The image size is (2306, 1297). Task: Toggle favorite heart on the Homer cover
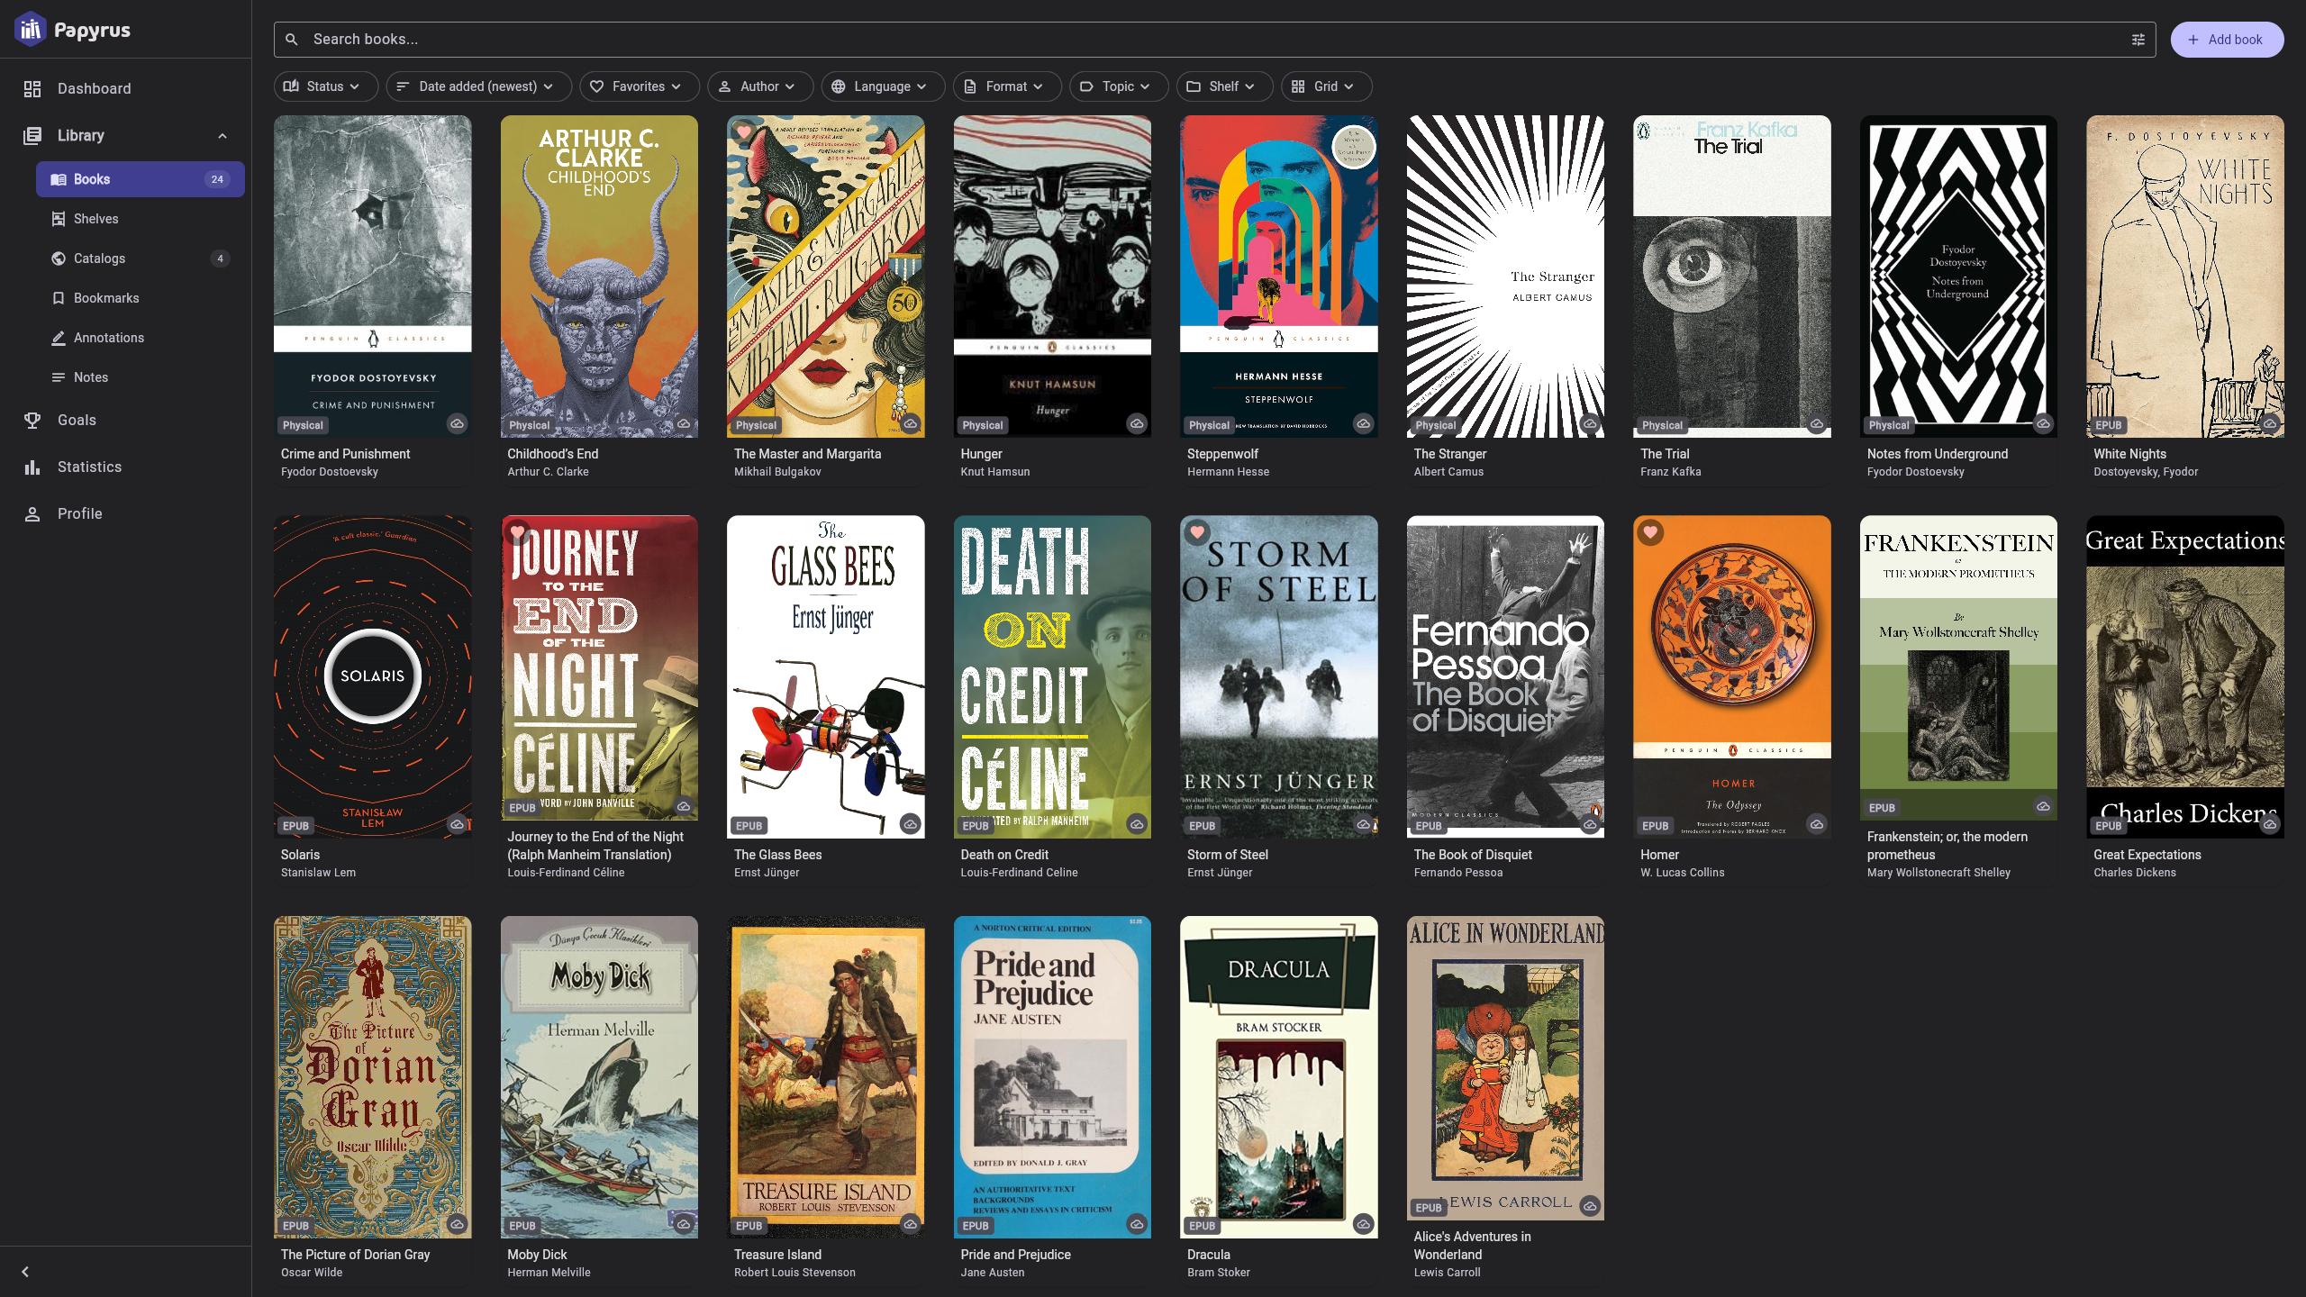tap(1650, 532)
